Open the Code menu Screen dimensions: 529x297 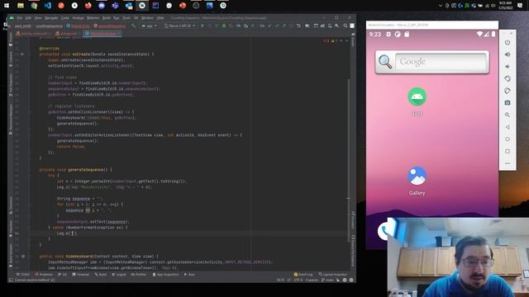(x=65, y=18)
